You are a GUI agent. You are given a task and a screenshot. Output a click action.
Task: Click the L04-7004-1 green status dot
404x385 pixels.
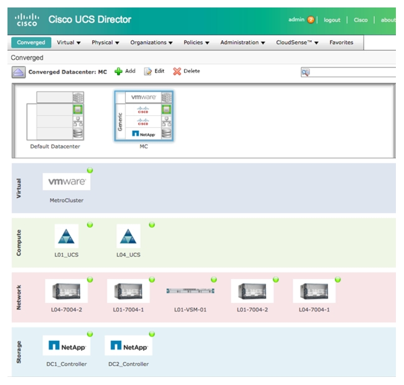pos(338,280)
